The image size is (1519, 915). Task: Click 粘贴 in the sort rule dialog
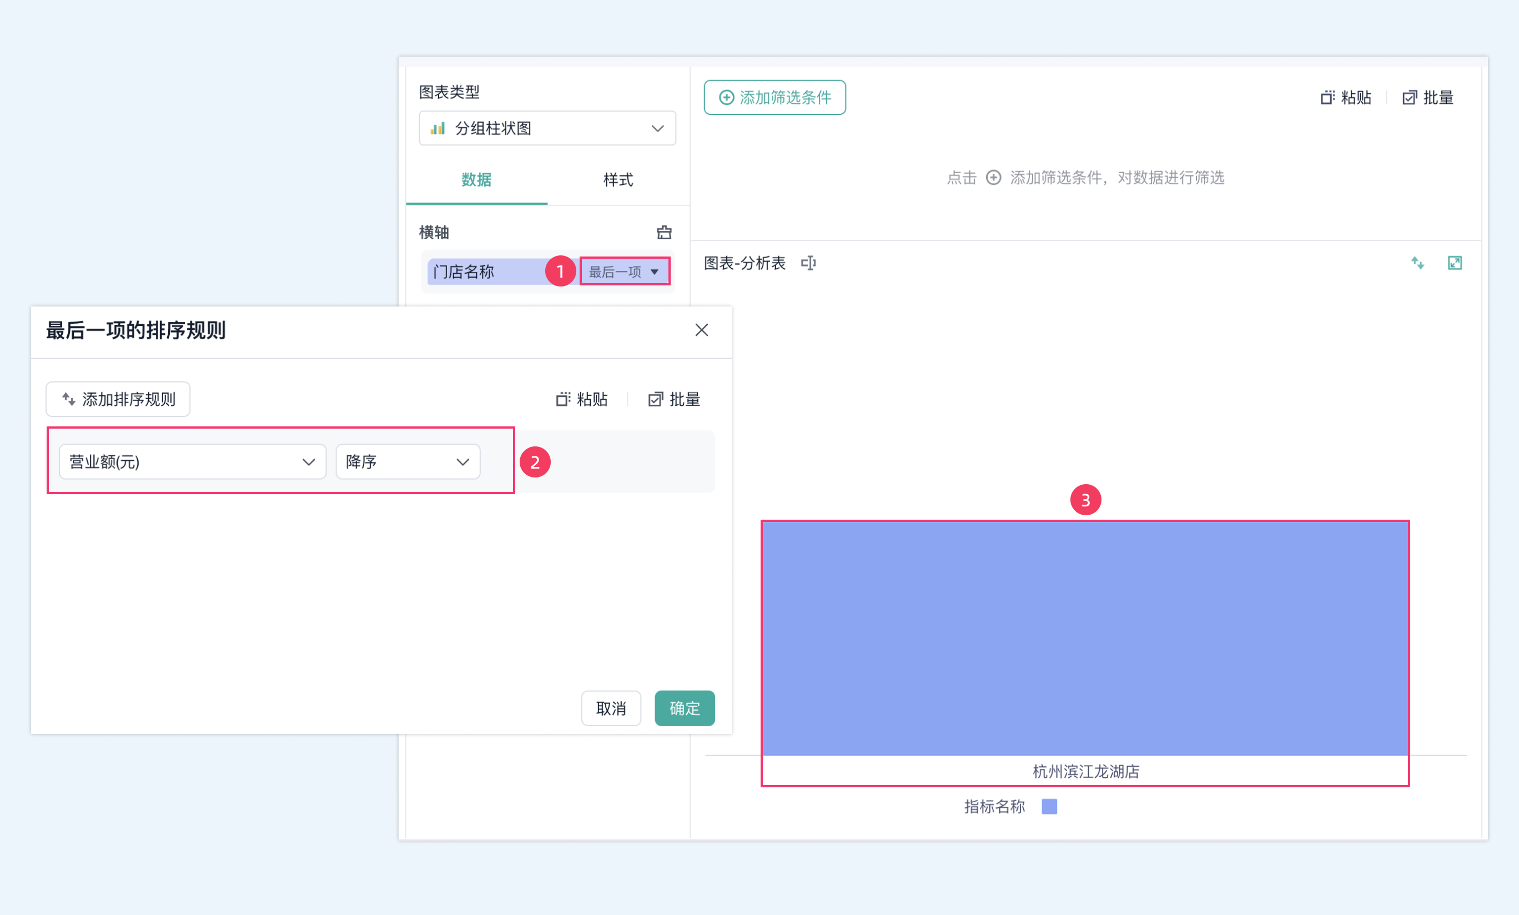coord(592,400)
